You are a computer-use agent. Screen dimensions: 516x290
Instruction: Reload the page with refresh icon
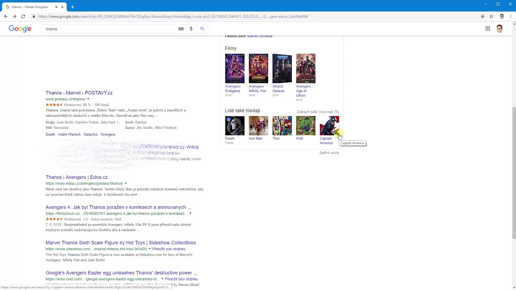(23, 17)
